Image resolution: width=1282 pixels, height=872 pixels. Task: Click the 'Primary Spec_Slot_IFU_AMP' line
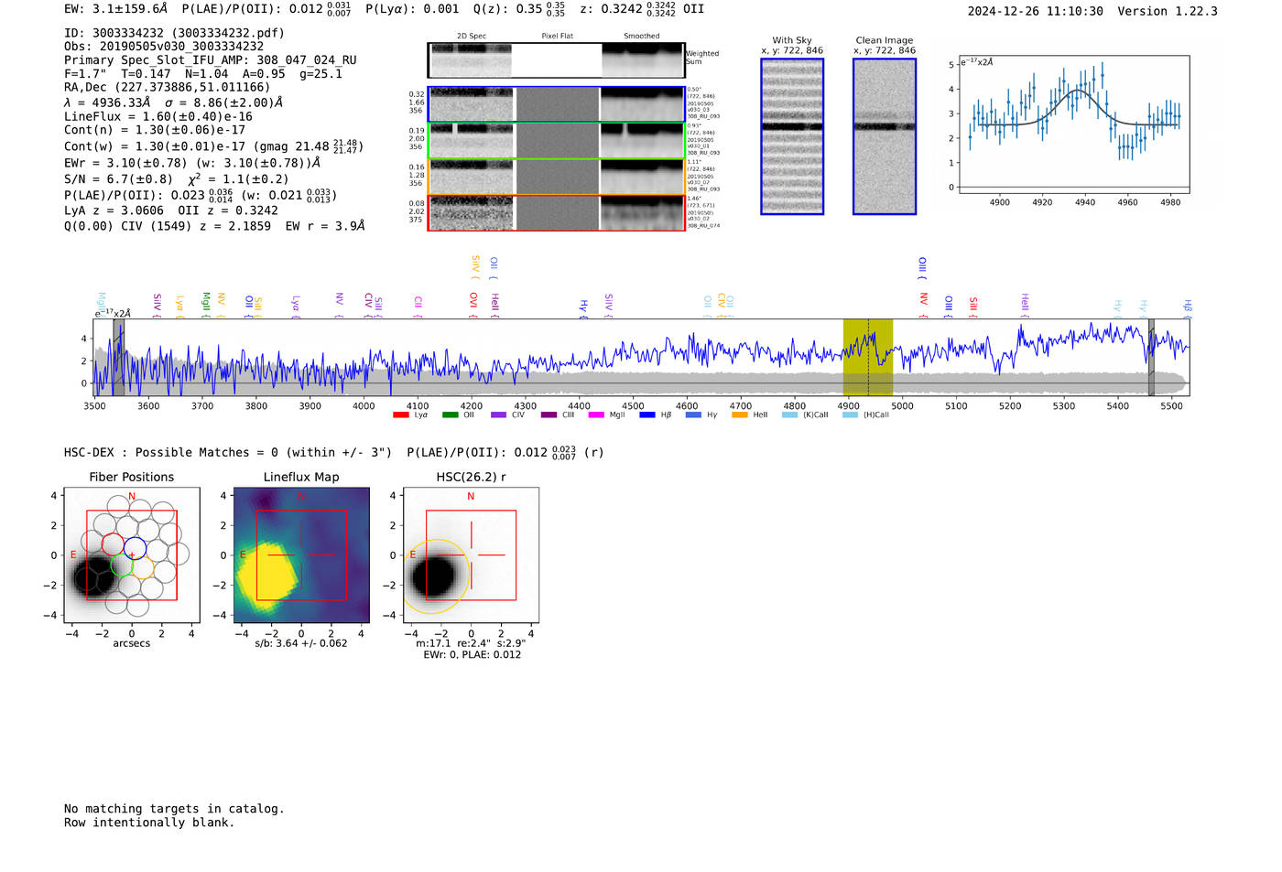tap(211, 60)
